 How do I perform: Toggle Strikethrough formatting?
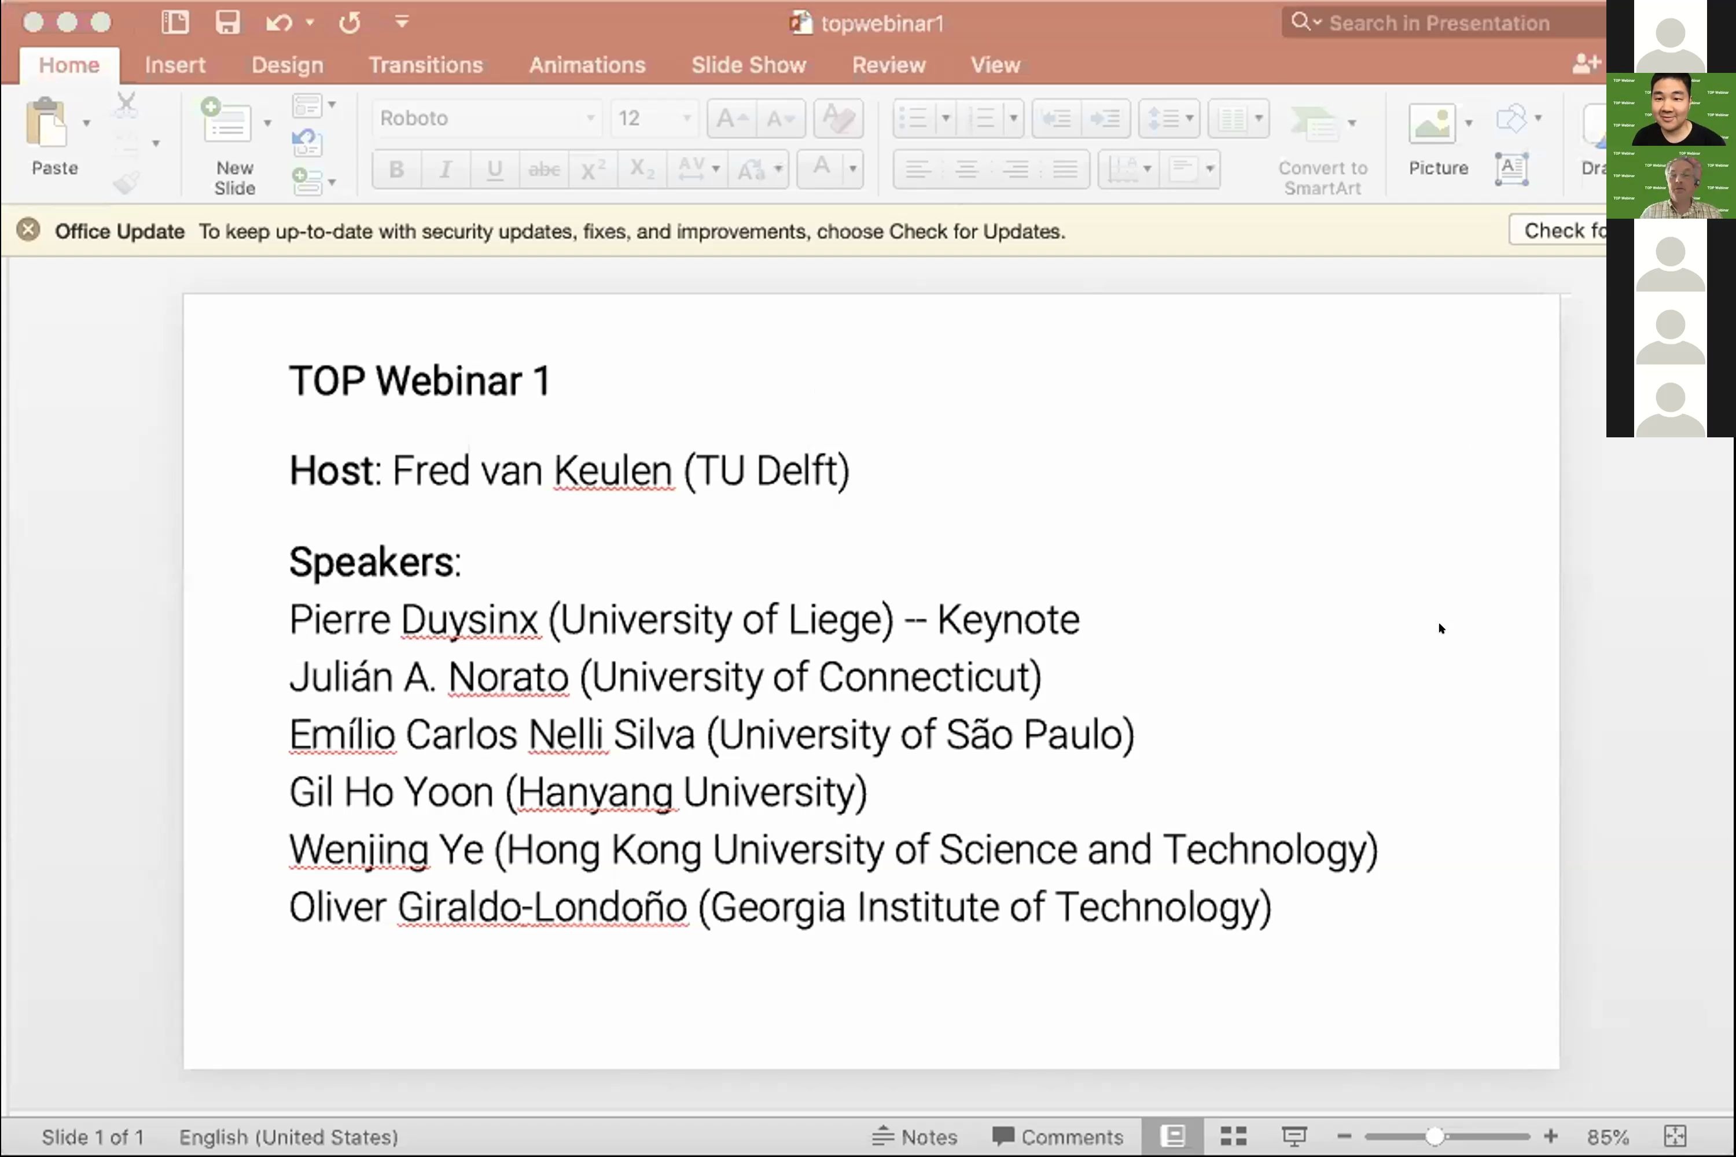point(544,170)
